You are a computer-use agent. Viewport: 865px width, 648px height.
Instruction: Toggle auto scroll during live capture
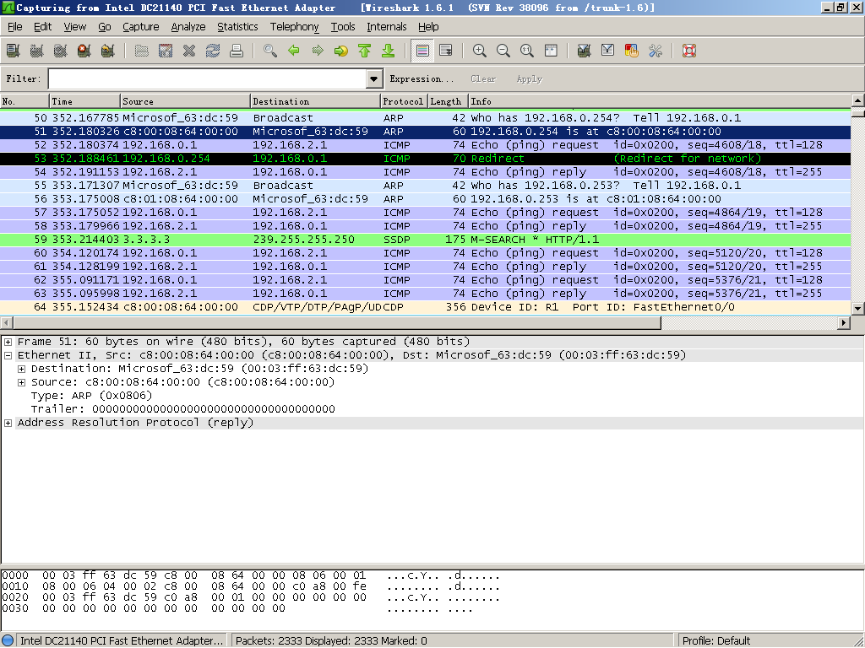coord(446,51)
